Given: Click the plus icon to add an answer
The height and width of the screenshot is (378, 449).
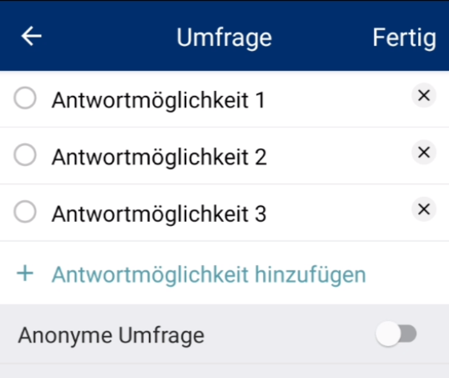Looking at the screenshot, I should pyautogui.click(x=25, y=273).
